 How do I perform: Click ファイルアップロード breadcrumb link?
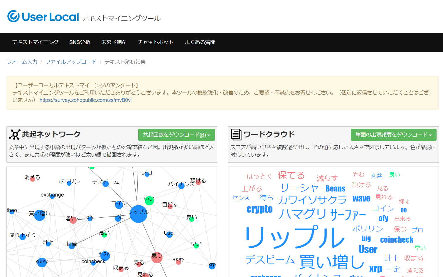71,62
